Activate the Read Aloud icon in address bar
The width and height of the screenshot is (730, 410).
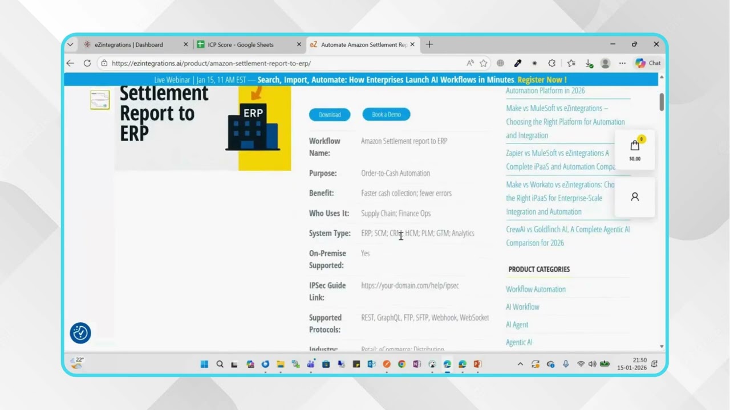pos(470,63)
